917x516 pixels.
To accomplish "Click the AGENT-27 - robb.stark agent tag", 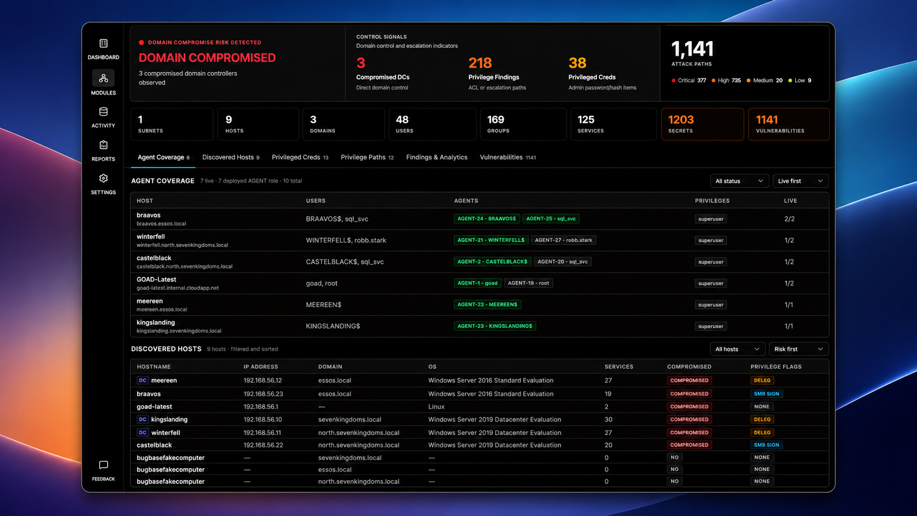I will click(563, 240).
